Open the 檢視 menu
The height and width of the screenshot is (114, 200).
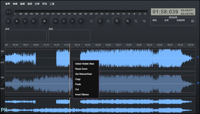(x=45, y=4)
